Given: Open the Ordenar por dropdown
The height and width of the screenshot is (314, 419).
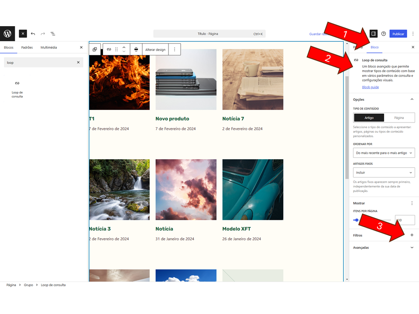Looking at the screenshot, I should 384,153.
